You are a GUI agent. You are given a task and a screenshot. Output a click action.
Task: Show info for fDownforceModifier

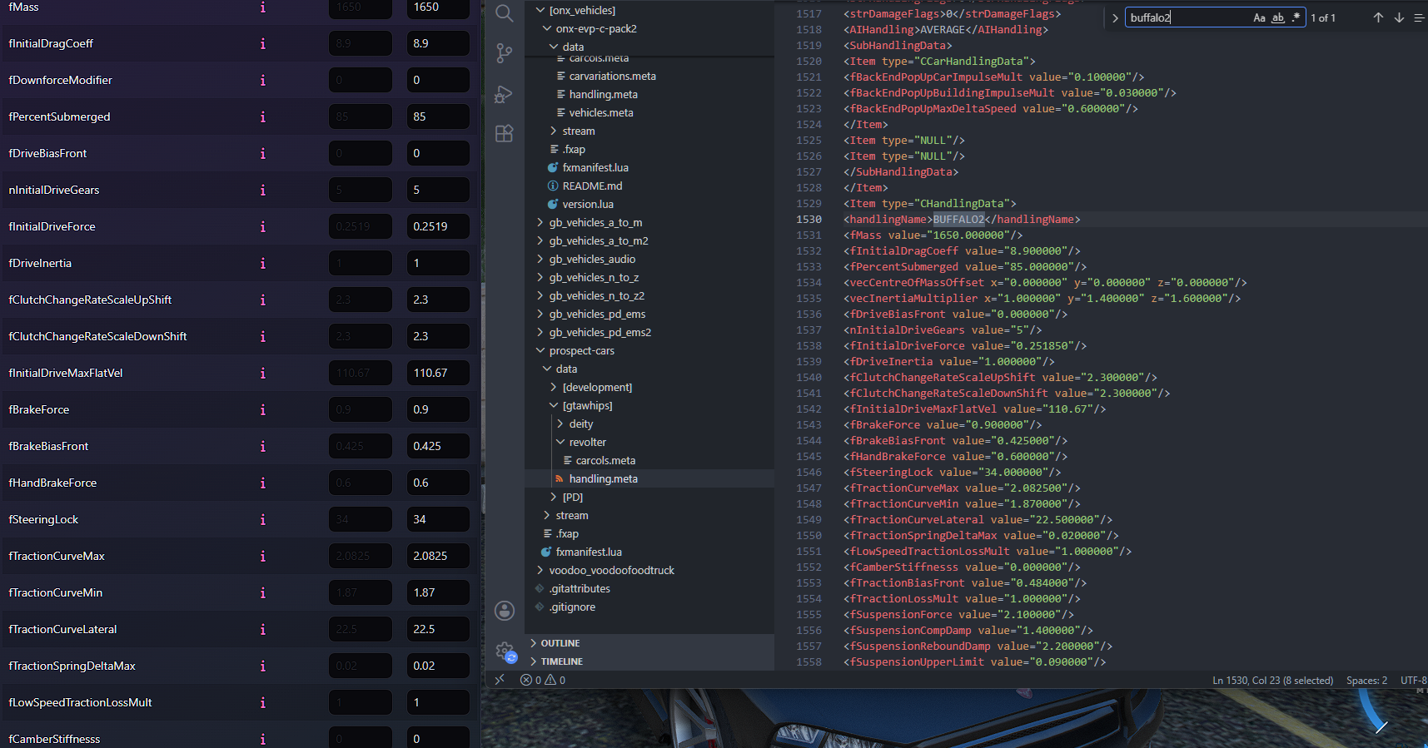[263, 80]
